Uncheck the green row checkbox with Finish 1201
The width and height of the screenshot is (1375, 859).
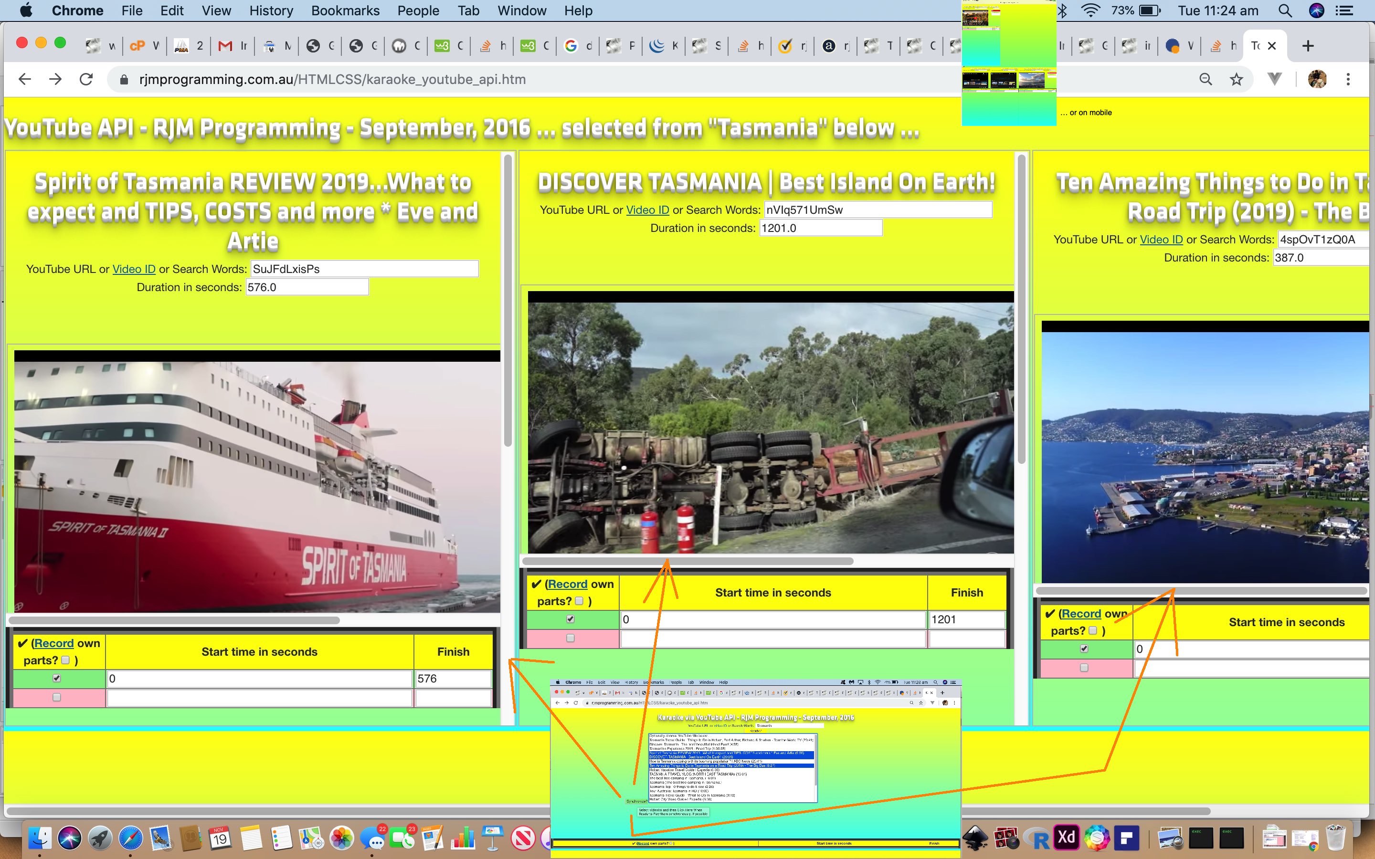pyautogui.click(x=570, y=619)
